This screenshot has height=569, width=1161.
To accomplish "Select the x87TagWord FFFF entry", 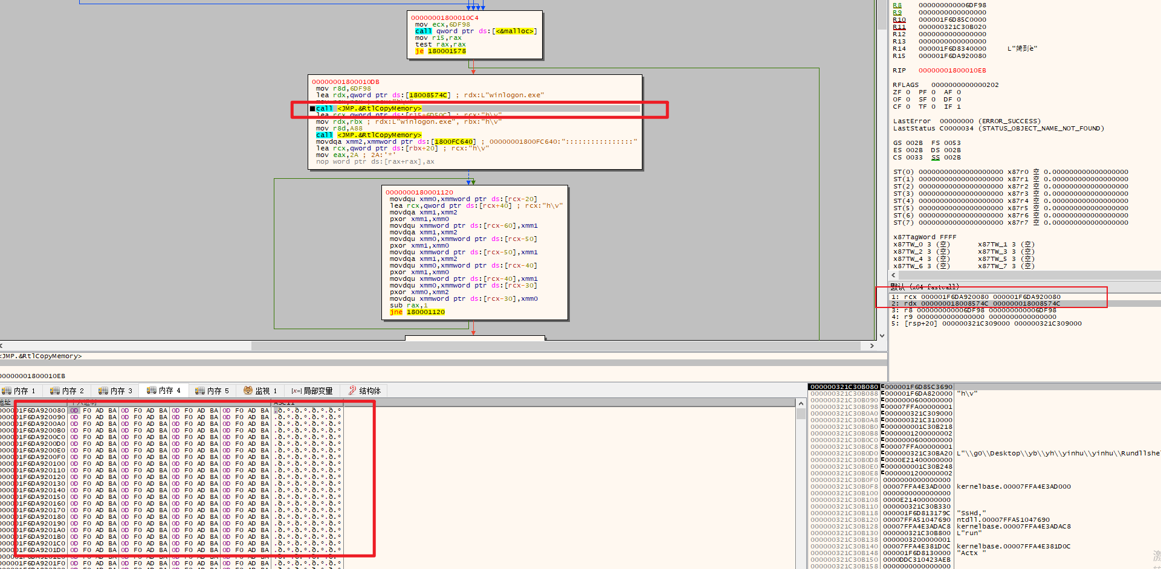I will (x=925, y=237).
